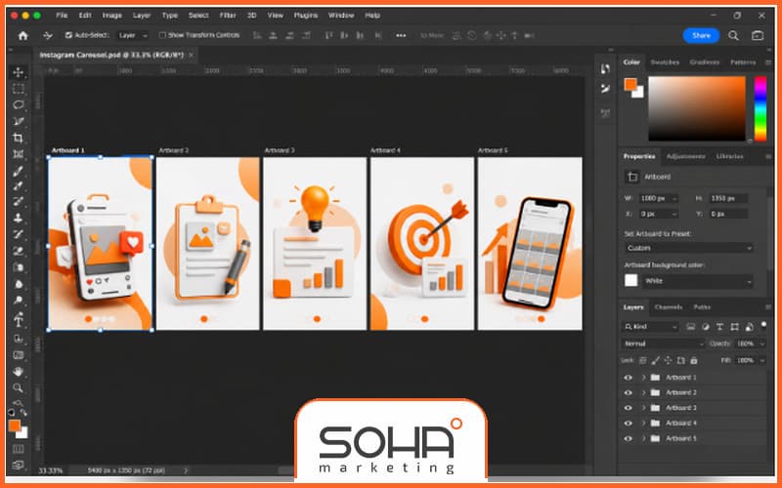Open the Set Artboard to Preset dropdown
Image resolution: width=782 pixels, height=488 pixels.
pos(689,248)
